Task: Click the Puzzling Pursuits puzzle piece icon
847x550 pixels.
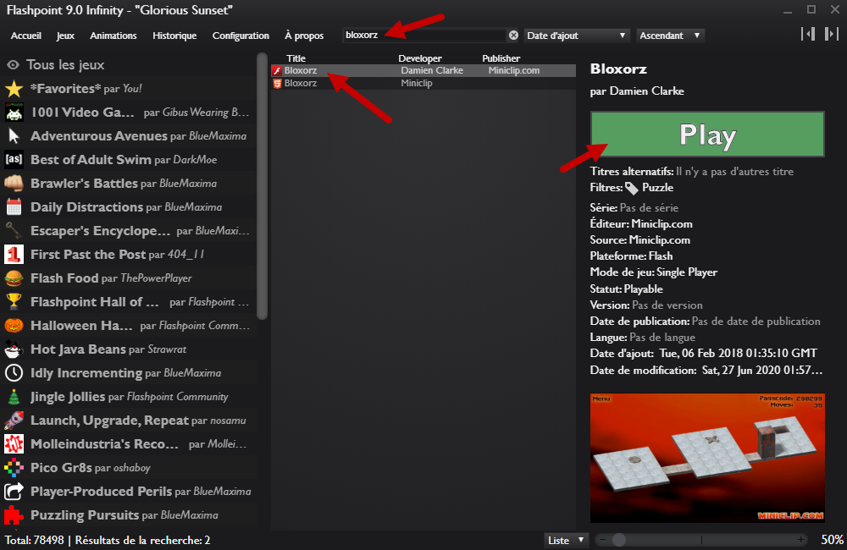Action: click(x=14, y=515)
